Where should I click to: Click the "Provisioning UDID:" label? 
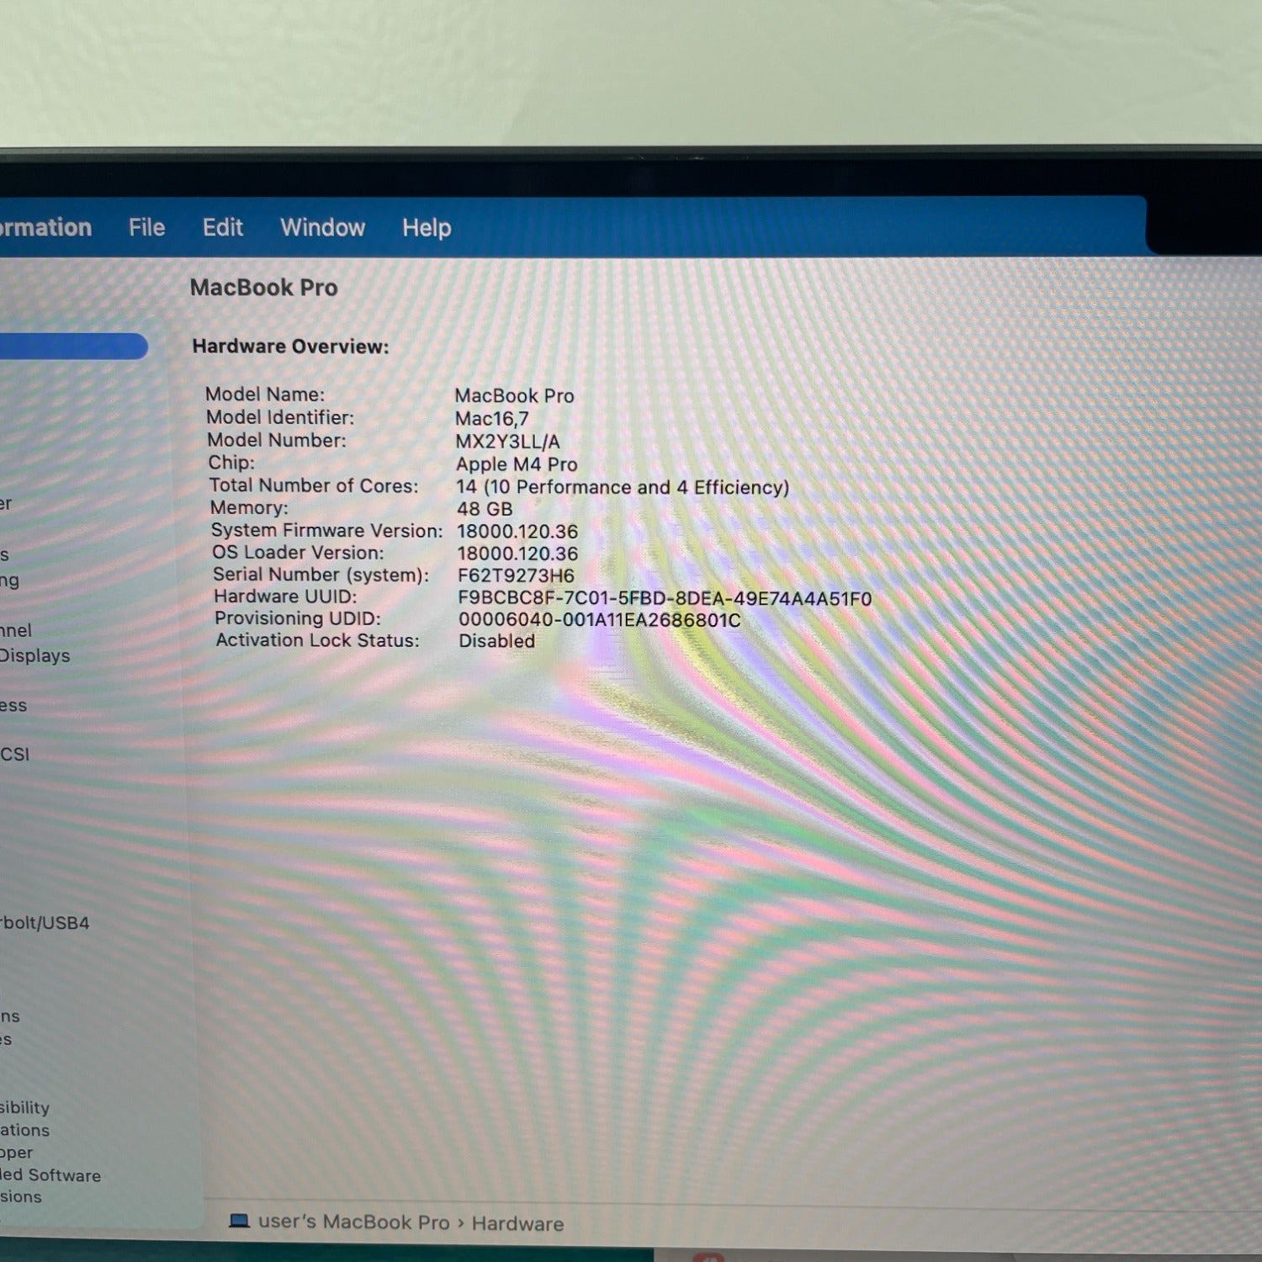coord(298,618)
